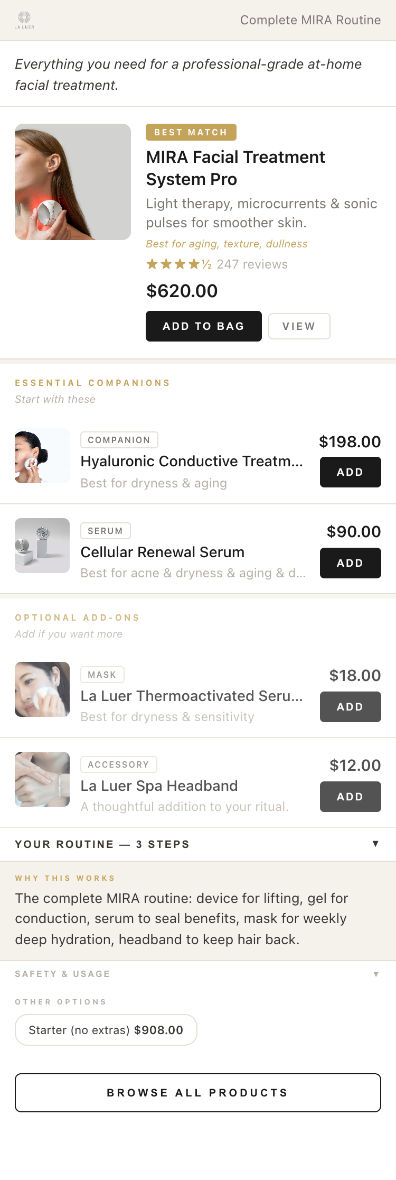Add MIRA Facial Treatment System Pro to bag

(204, 326)
